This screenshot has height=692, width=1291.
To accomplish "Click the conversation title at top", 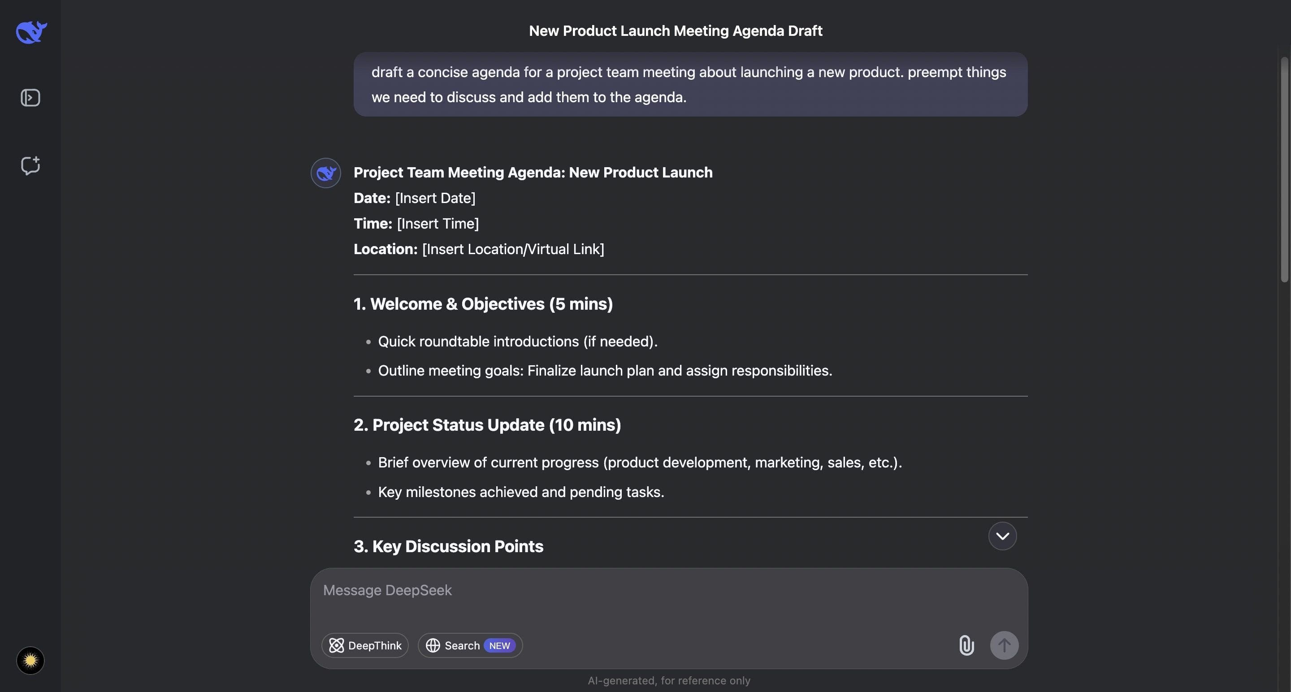I will pos(675,31).
